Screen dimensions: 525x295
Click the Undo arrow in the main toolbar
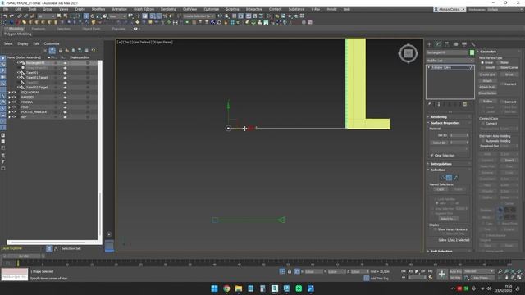[6, 16]
